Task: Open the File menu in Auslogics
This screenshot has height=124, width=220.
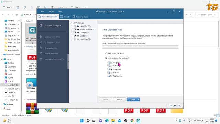Action: [42, 11]
